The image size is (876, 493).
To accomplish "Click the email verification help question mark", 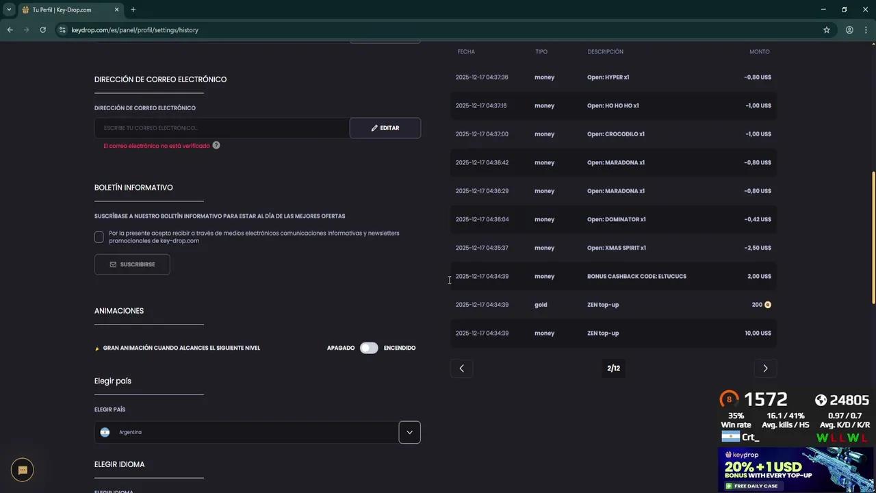I will click(216, 145).
